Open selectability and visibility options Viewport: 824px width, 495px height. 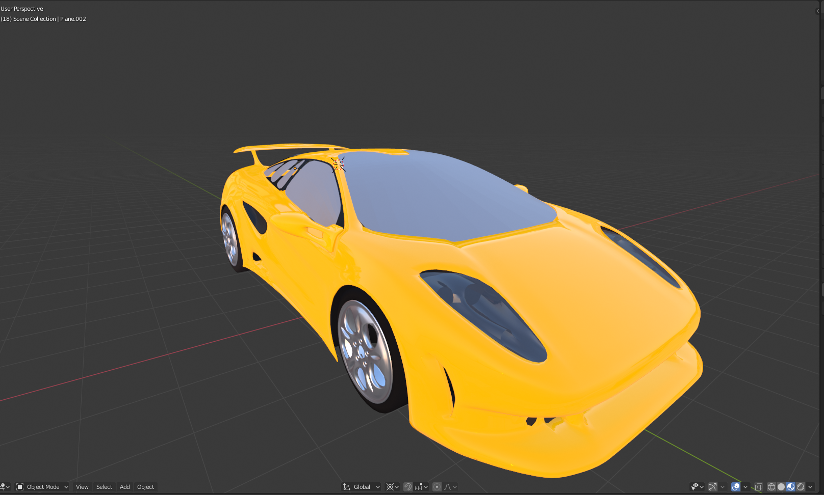pyautogui.click(x=697, y=487)
